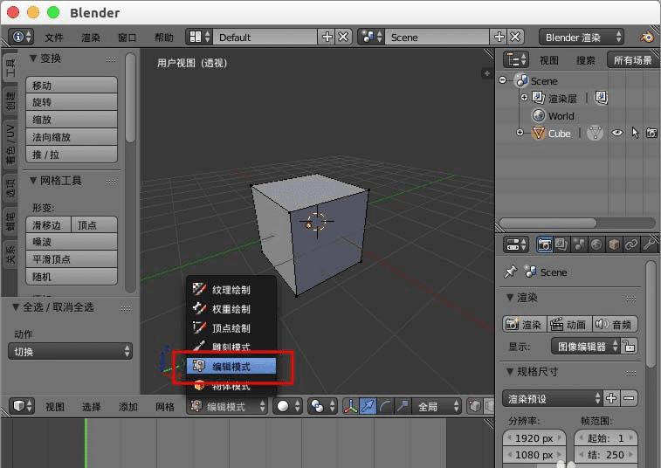The height and width of the screenshot is (468, 661).
Task: Open the pivot point selector
Action: tap(322, 406)
